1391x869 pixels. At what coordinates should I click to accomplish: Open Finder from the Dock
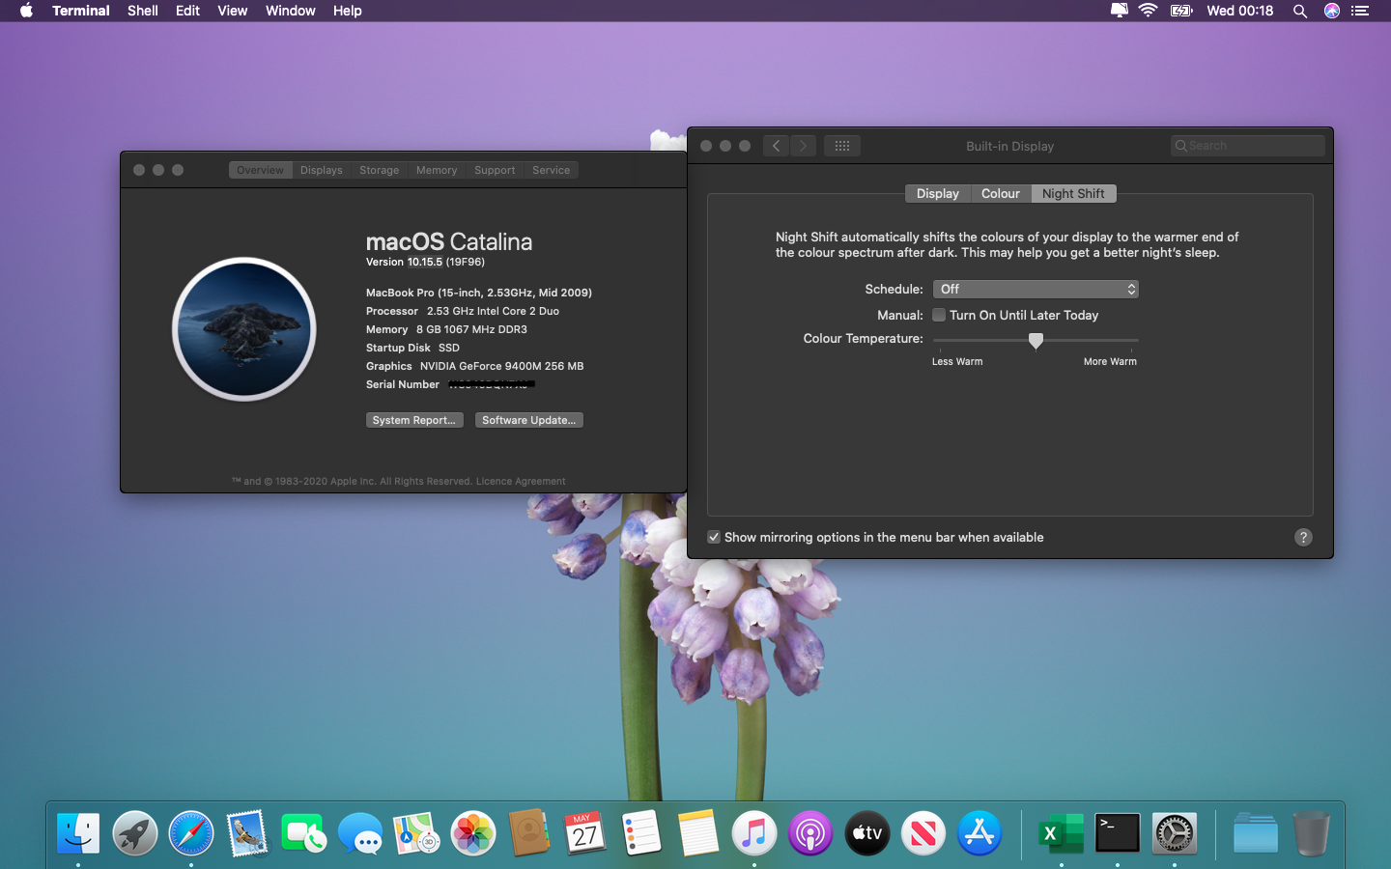click(78, 833)
